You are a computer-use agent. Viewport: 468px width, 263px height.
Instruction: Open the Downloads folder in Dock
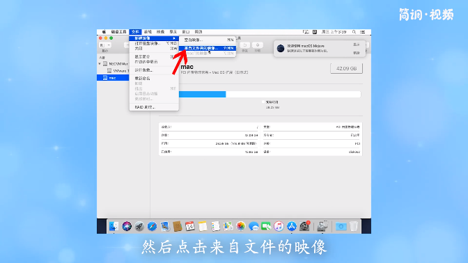(x=341, y=226)
